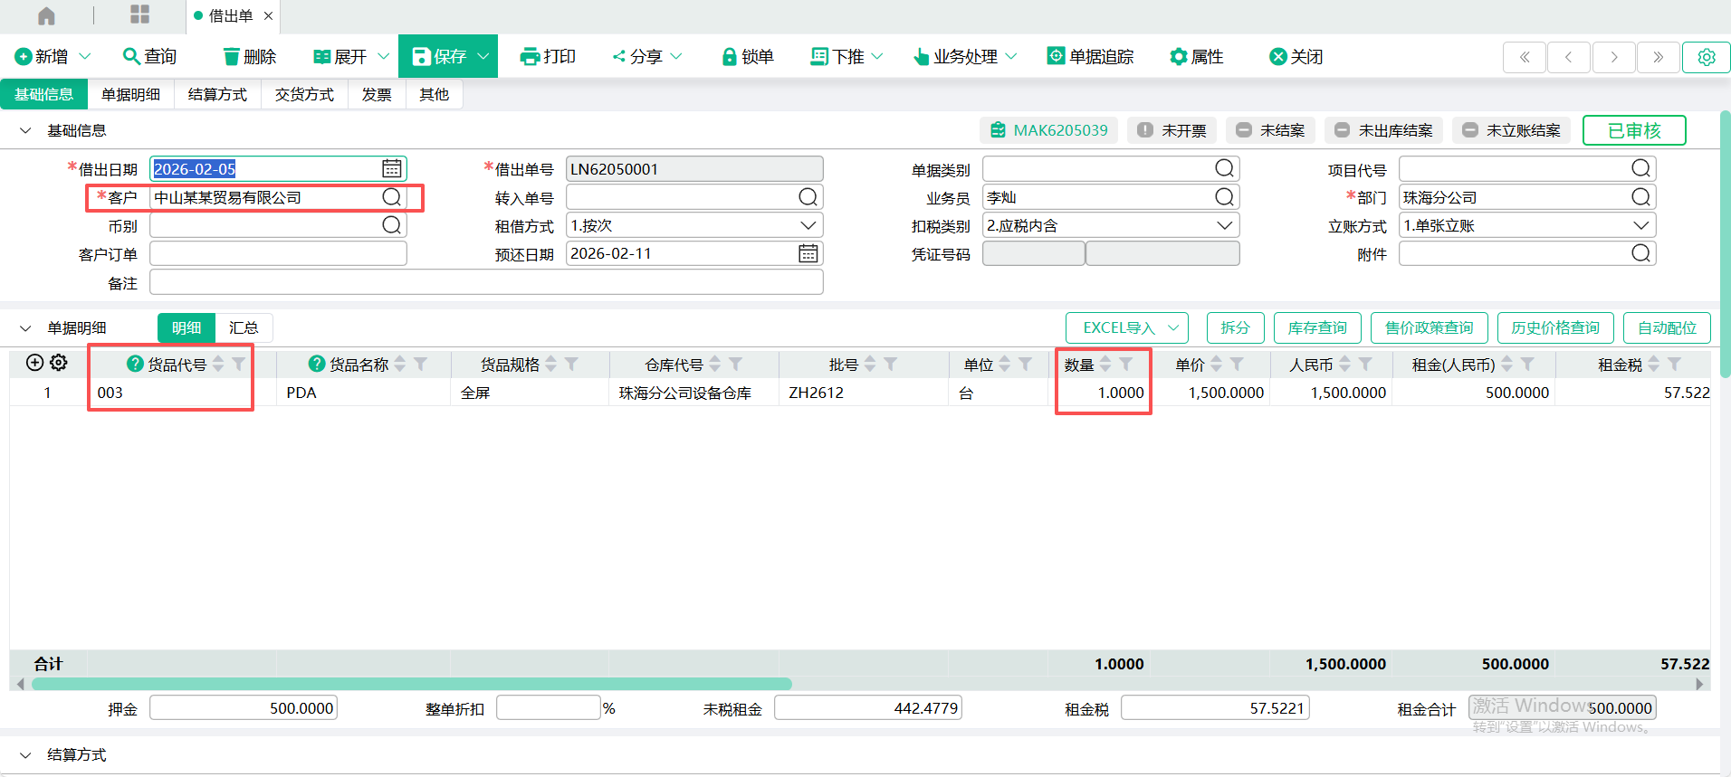Click the settings gear at top right

1706,57
